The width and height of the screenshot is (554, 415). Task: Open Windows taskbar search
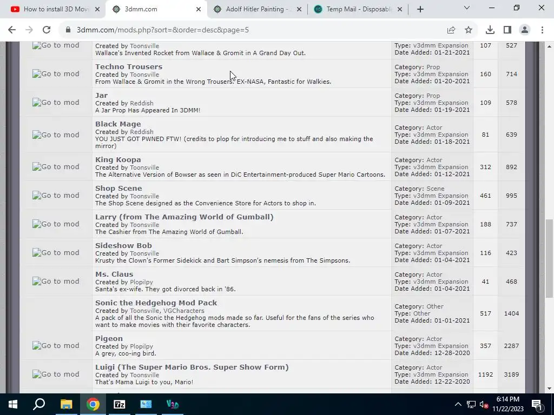[x=39, y=404]
